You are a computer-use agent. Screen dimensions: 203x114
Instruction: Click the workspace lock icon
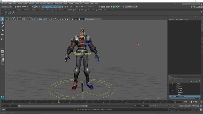[201, 4]
